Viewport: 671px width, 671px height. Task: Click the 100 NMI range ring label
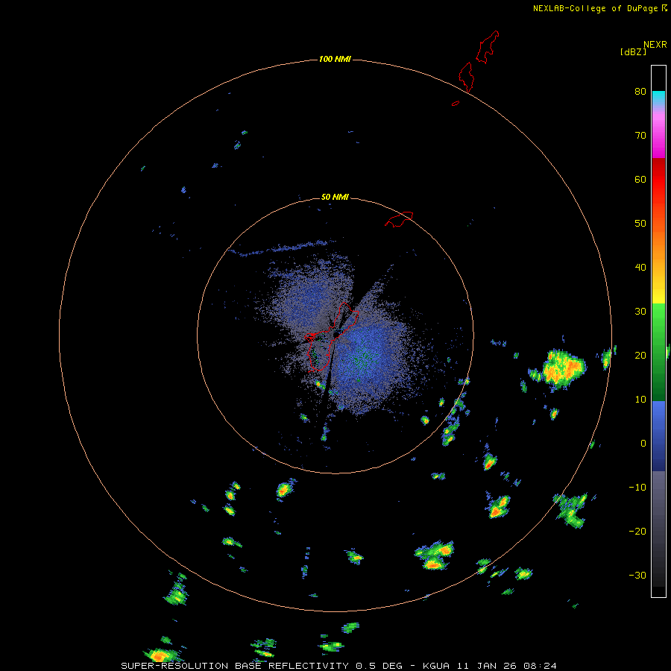[x=335, y=59]
